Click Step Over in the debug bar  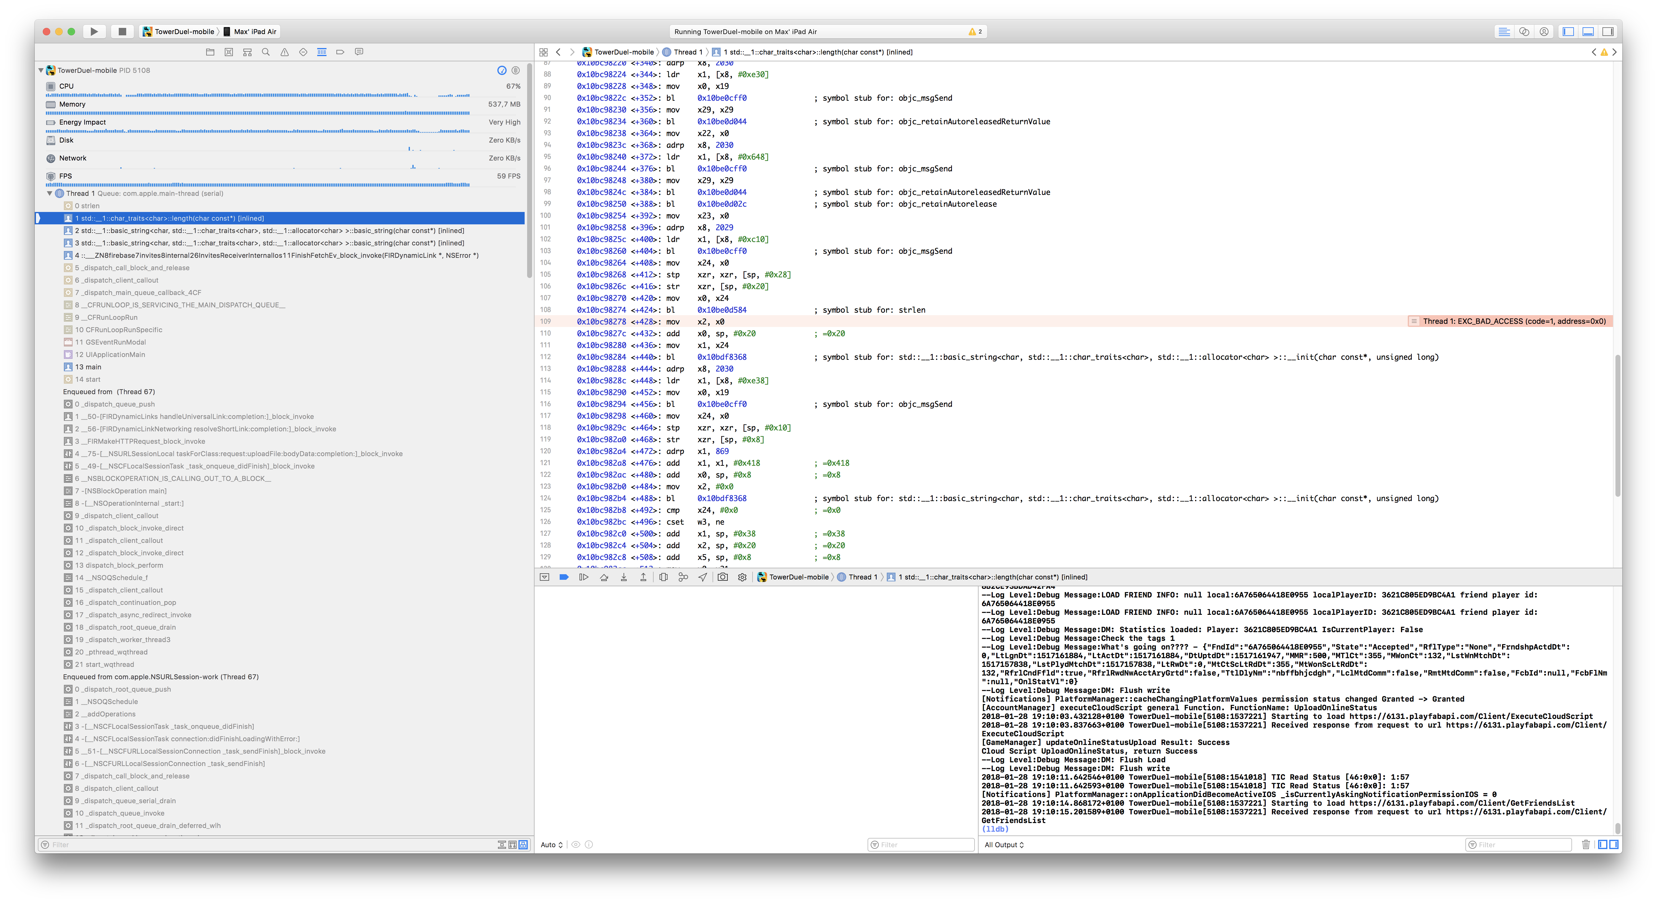(x=603, y=577)
